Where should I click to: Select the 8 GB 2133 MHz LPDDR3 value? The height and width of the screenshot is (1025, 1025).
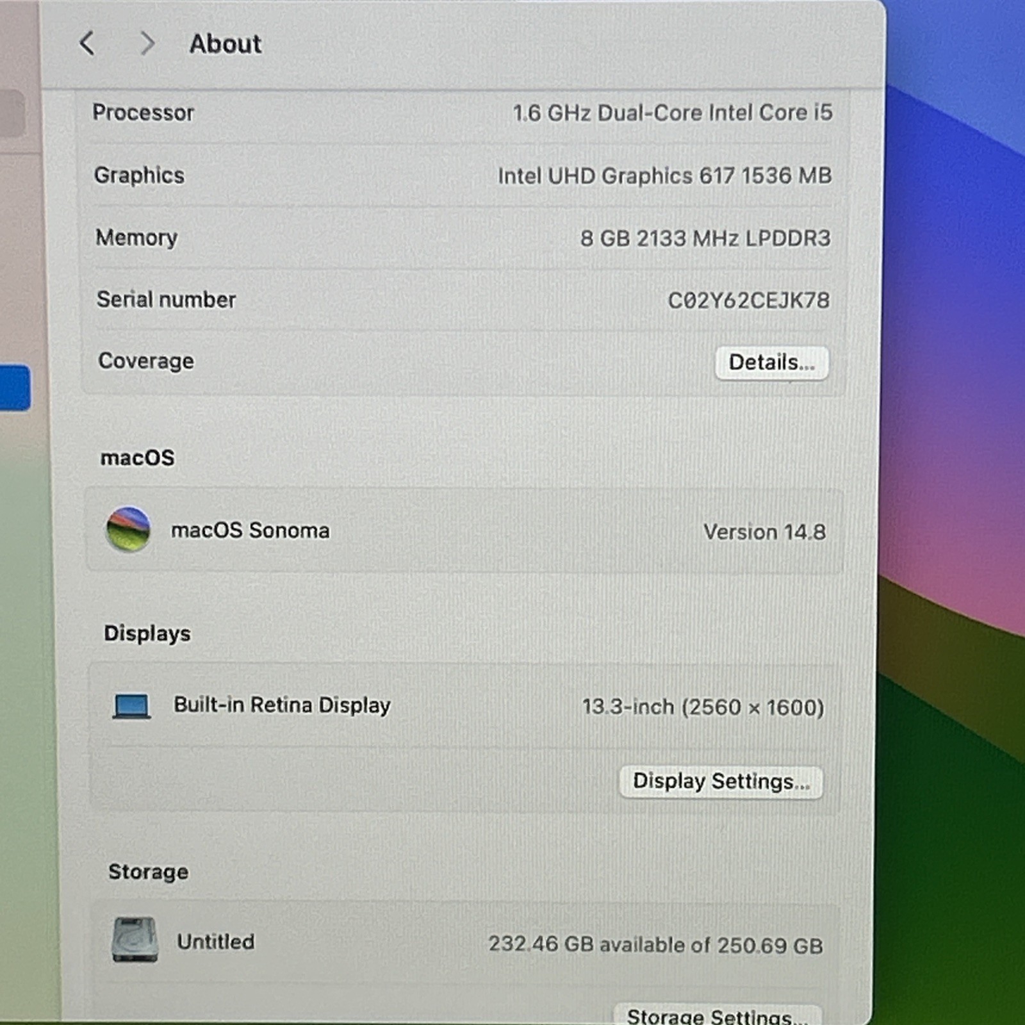click(705, 238)
